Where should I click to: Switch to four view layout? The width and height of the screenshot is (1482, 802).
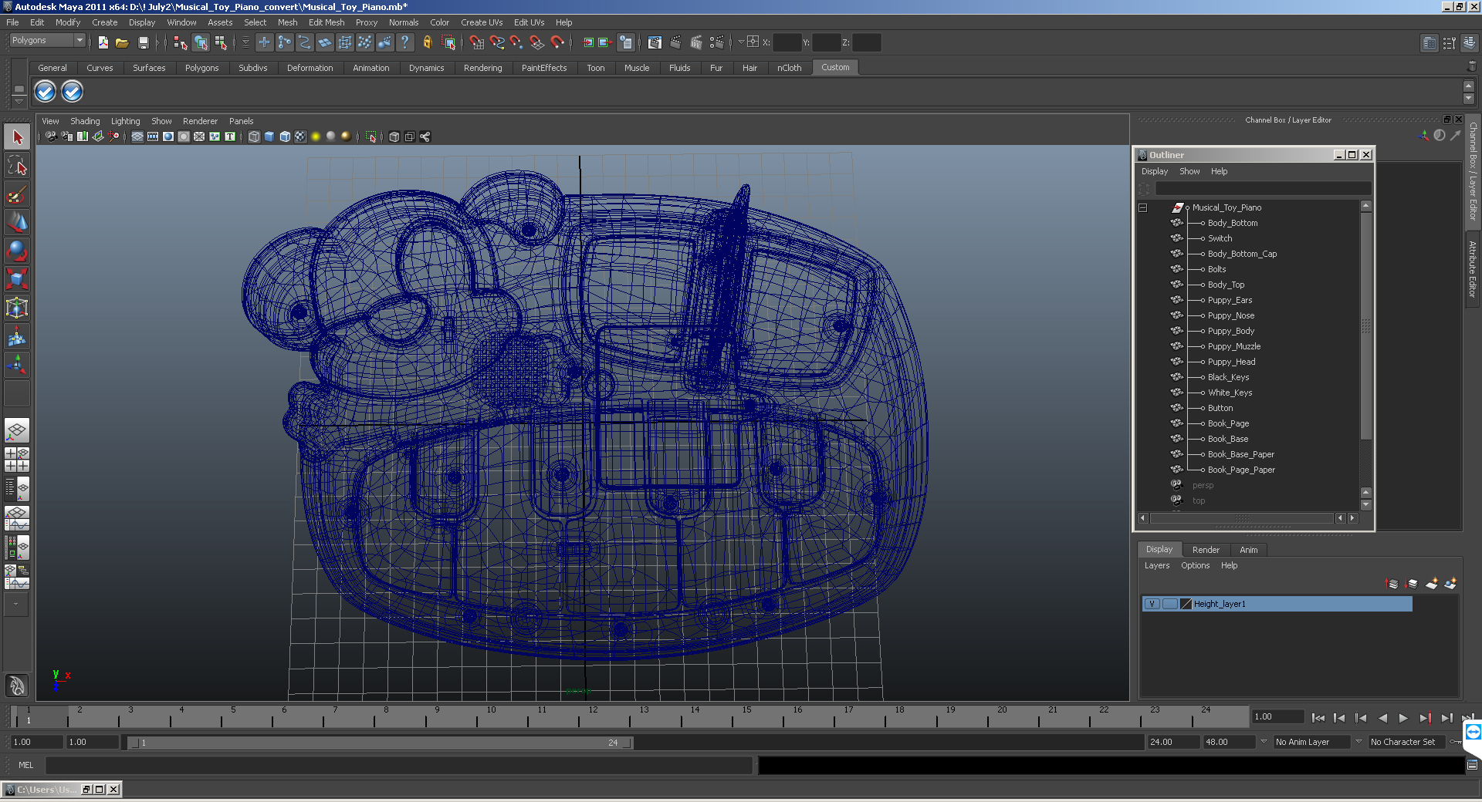tap(17, 460)
